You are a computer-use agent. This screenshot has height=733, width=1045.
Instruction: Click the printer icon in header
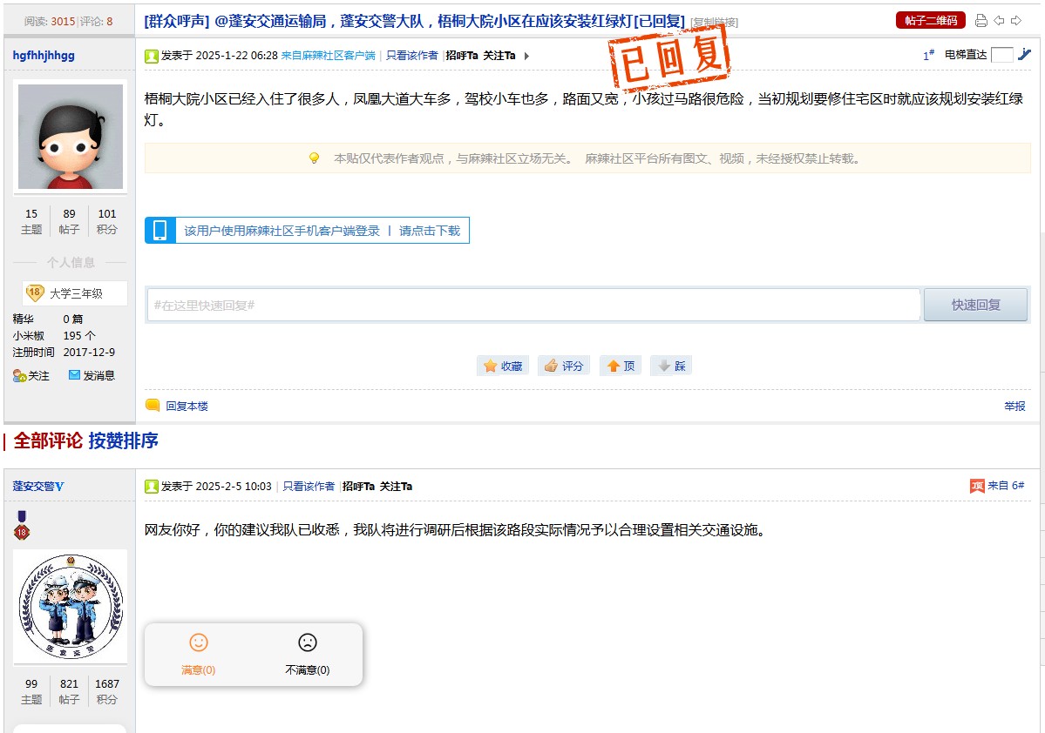[x=981, y=21]
